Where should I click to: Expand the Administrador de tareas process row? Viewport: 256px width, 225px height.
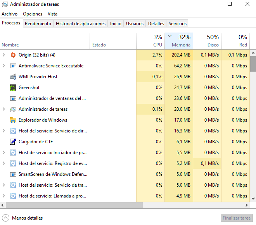pyautogui.click(x=4, y=109)
